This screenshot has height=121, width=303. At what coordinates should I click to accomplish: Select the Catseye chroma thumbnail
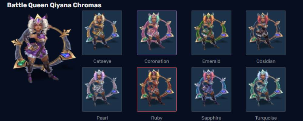point(102,33)
